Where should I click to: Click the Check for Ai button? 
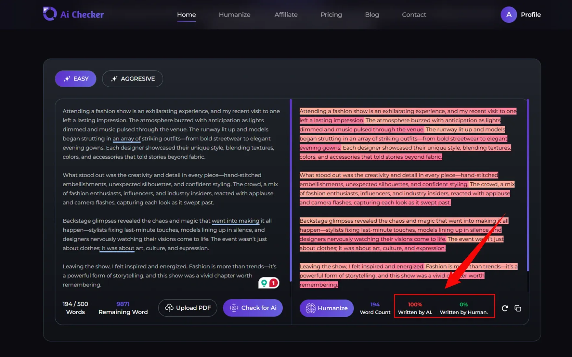click(x=253, y=308)
